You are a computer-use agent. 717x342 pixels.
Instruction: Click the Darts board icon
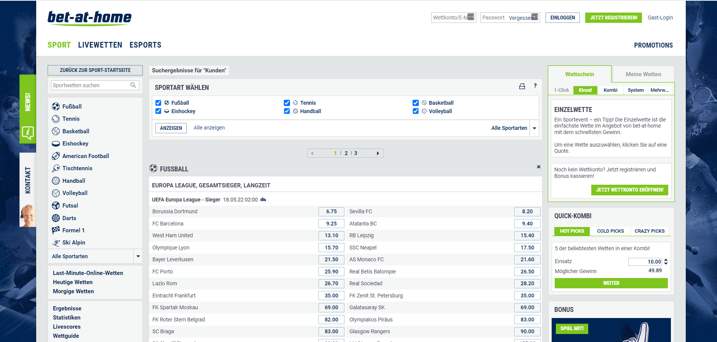pyautogui.click(x=56, y=218)
